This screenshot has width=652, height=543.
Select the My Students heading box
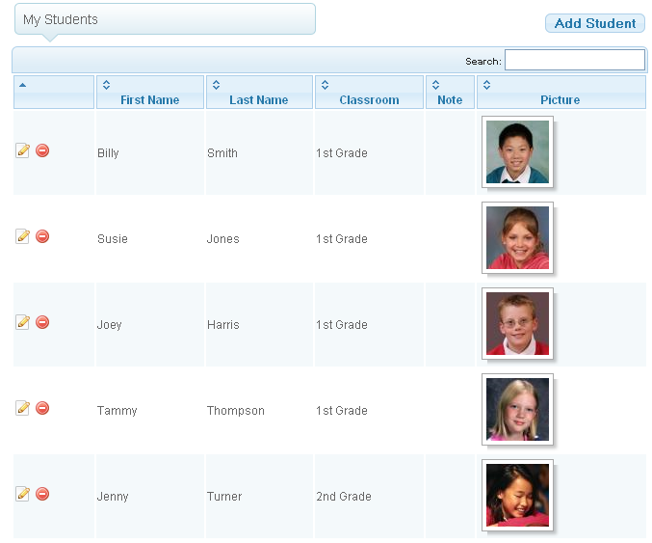tap(165, 19)
